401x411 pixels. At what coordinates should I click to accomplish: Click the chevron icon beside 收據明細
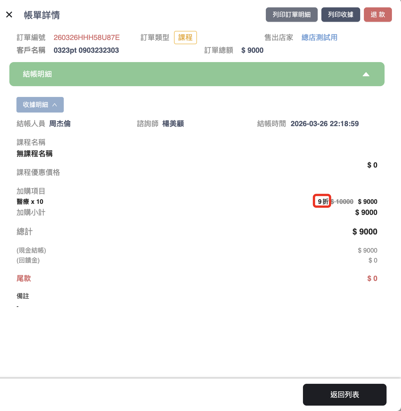[x=55, y=105]
